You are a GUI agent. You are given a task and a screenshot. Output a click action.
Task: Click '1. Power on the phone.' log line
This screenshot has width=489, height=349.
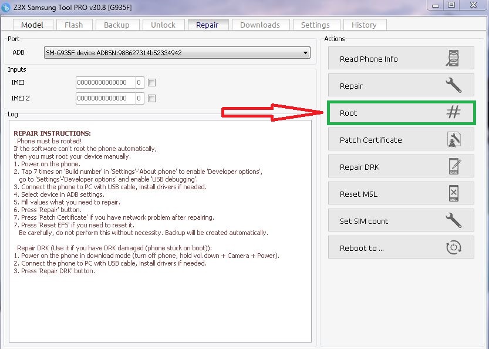tap(47, 164)
